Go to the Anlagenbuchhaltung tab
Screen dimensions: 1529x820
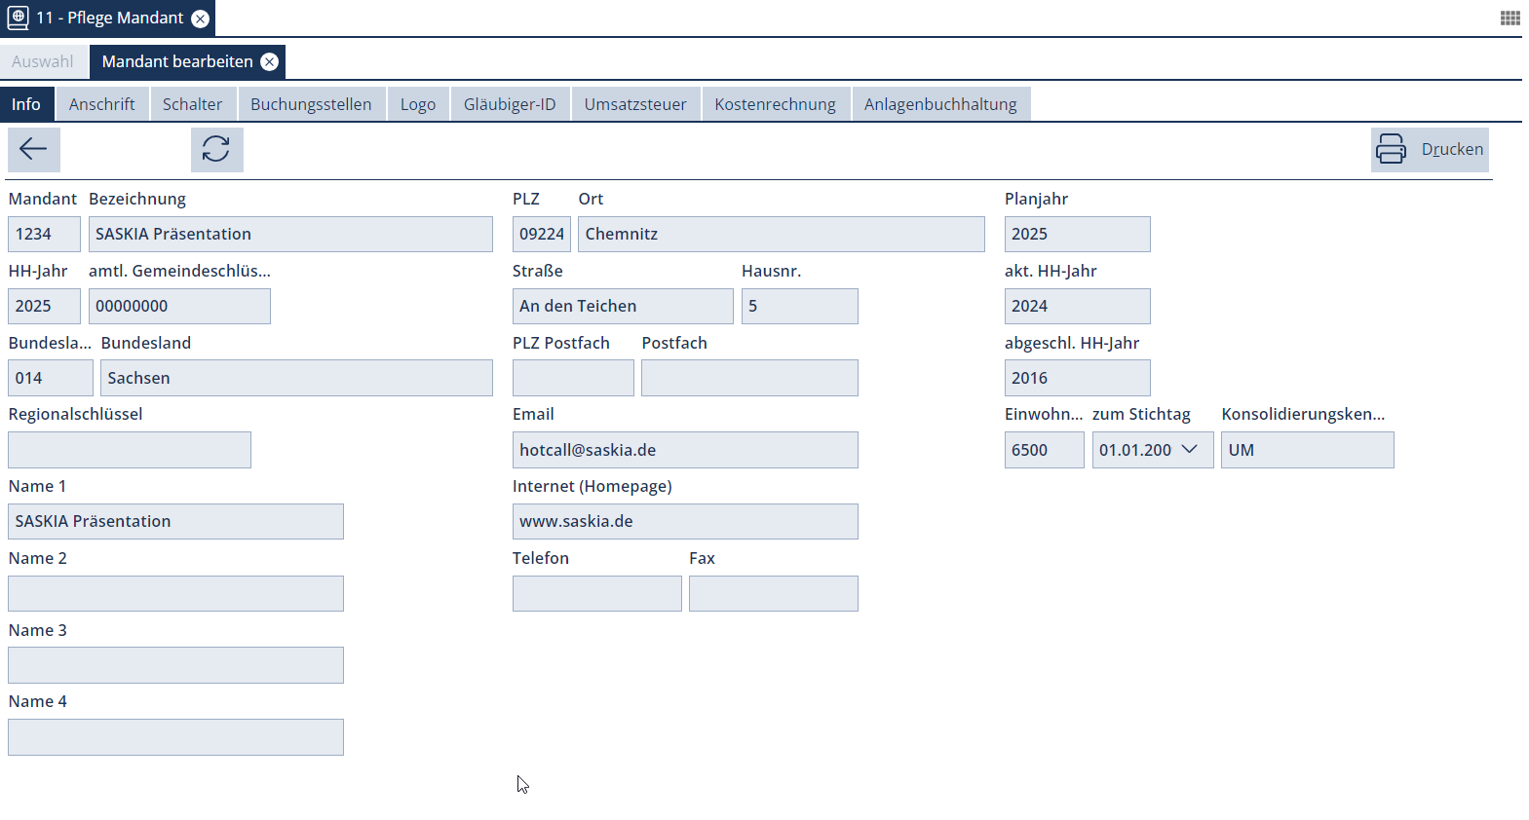939,104
